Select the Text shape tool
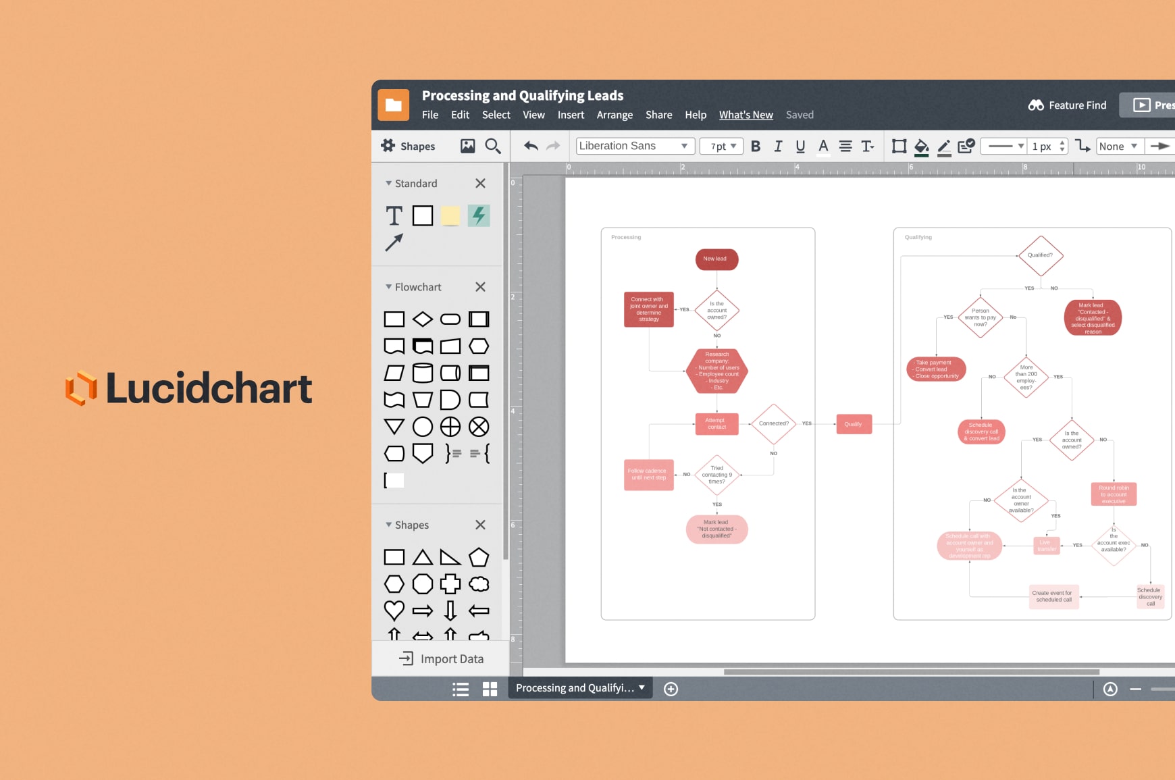The height and width of the screenshot is (780, 1175). point(394,216)
